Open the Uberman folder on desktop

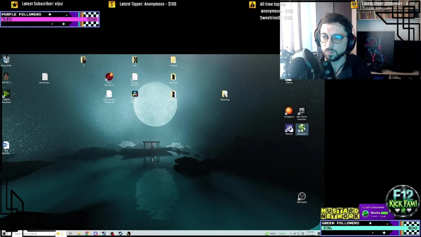173,78
